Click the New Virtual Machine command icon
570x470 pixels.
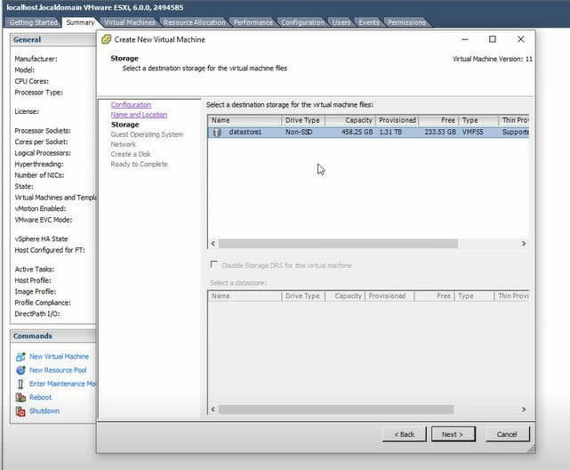coord(20,356)
